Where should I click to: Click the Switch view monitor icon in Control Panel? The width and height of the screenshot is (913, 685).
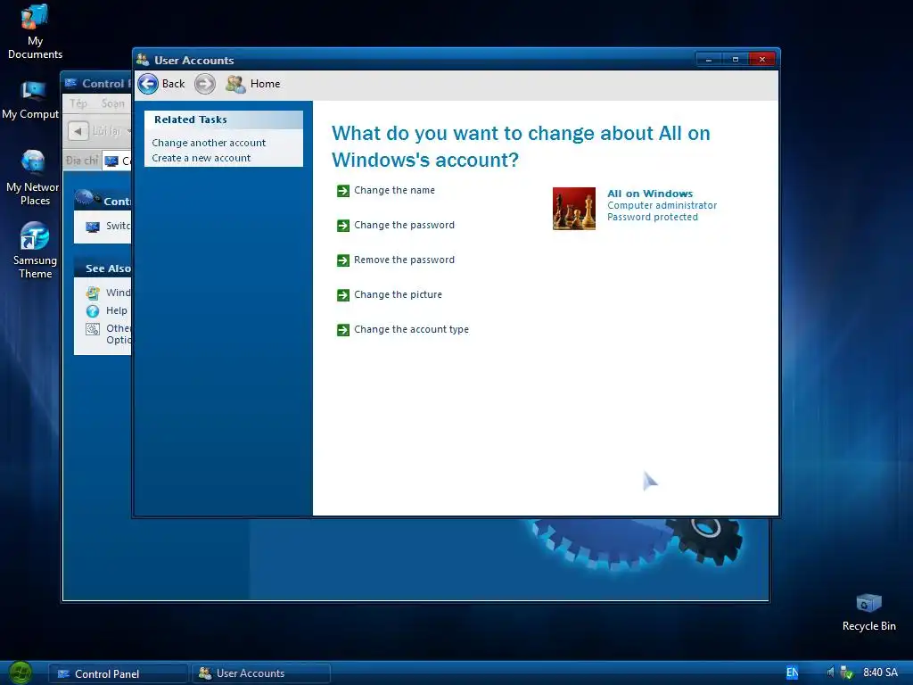[x=93, y=227]
